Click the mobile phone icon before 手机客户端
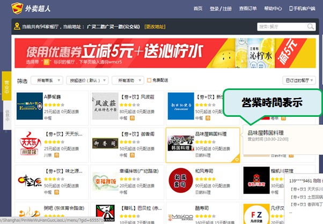This screenshot has width=323, height=224. [x=291, y=9]
